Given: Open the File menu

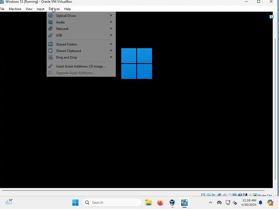Looking at the screenshot, I should pyautogui.click(x=2, y=9).
